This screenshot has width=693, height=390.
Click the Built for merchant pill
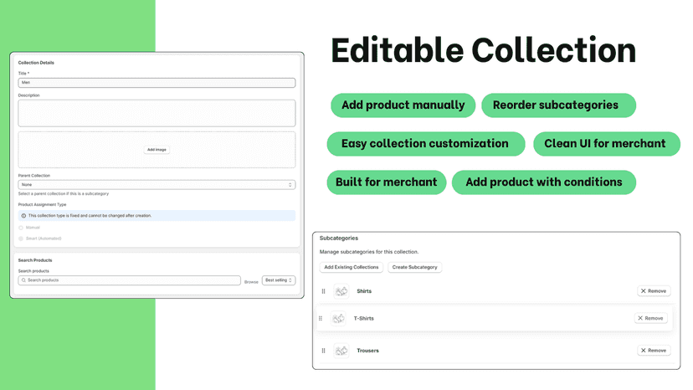(387, 182)
